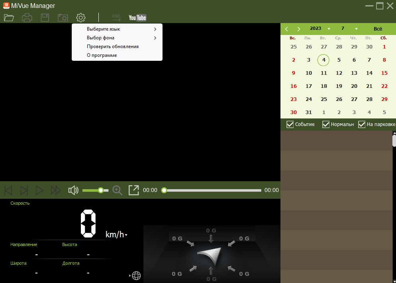Click July 12 in calendar
Screen dimensions: 396x283
click(339, 73)
